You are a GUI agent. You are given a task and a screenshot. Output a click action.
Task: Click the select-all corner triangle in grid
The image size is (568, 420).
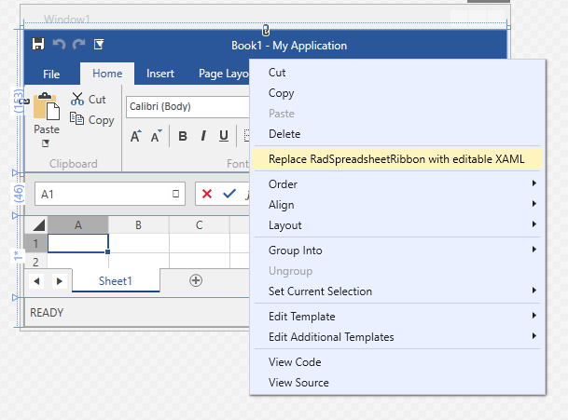(x=38, y=225)
